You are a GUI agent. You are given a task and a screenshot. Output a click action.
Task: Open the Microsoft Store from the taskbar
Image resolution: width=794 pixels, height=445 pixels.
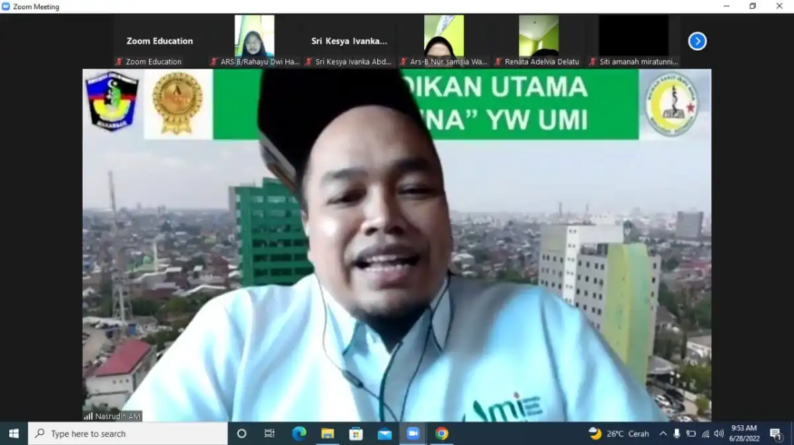pyautogui.click(x=355, y=434)
